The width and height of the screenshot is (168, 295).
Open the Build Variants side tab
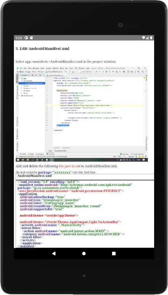click(17, 134)
